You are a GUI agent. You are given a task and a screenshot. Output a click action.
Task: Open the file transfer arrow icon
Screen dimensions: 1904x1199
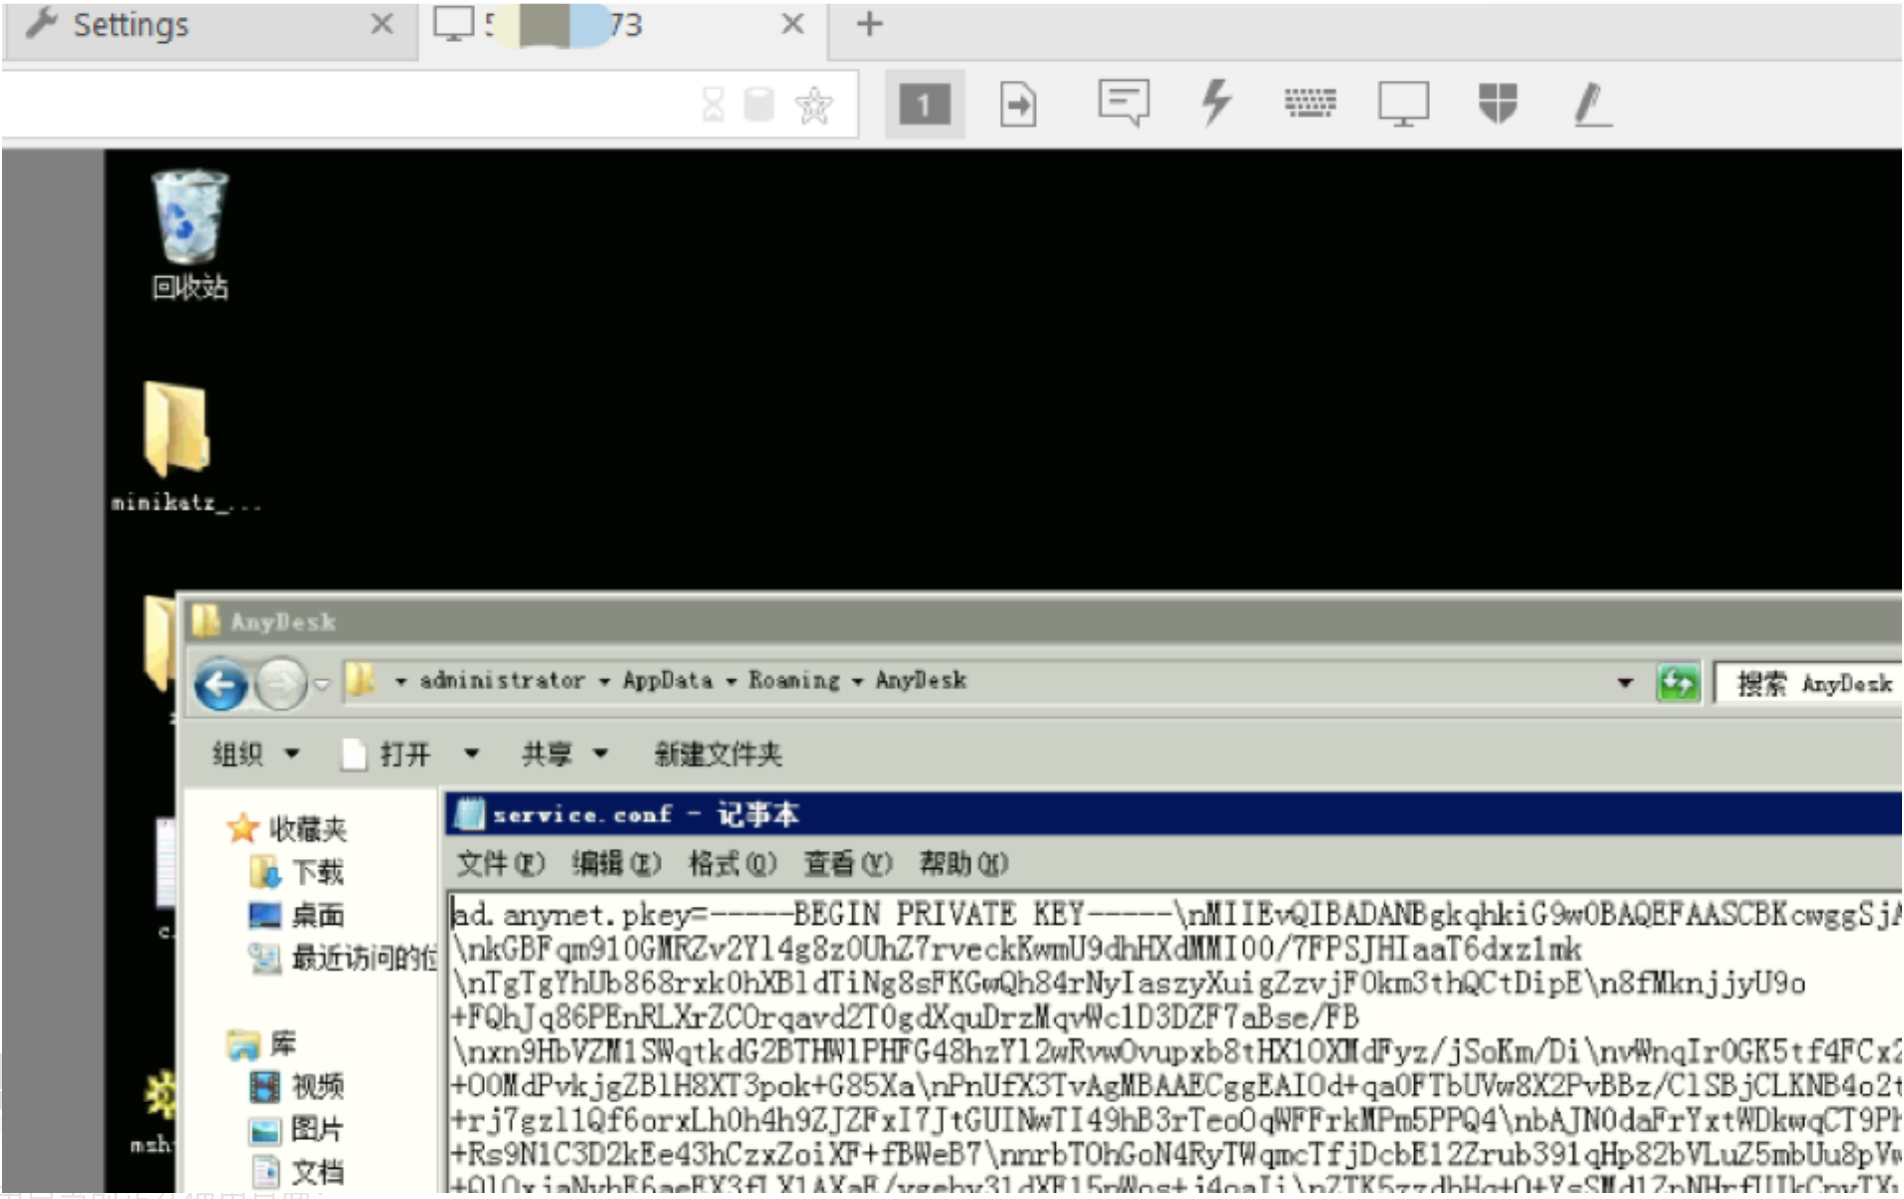click(1018, 104)
